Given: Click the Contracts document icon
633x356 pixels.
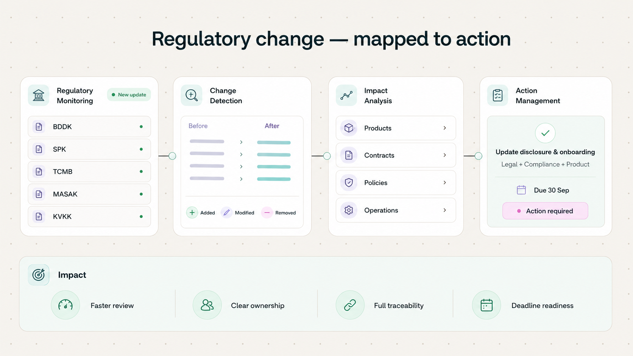Looking at the screenshot, I should (x=349, y=155).
